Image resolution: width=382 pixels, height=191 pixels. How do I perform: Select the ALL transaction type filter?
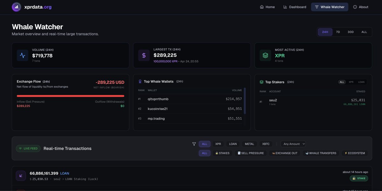pos(205,153)
